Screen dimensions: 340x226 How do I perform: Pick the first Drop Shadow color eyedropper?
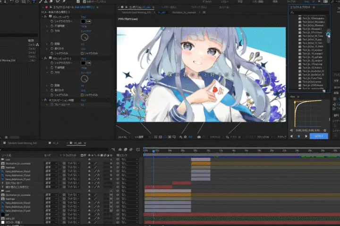(x=88, y=21)
